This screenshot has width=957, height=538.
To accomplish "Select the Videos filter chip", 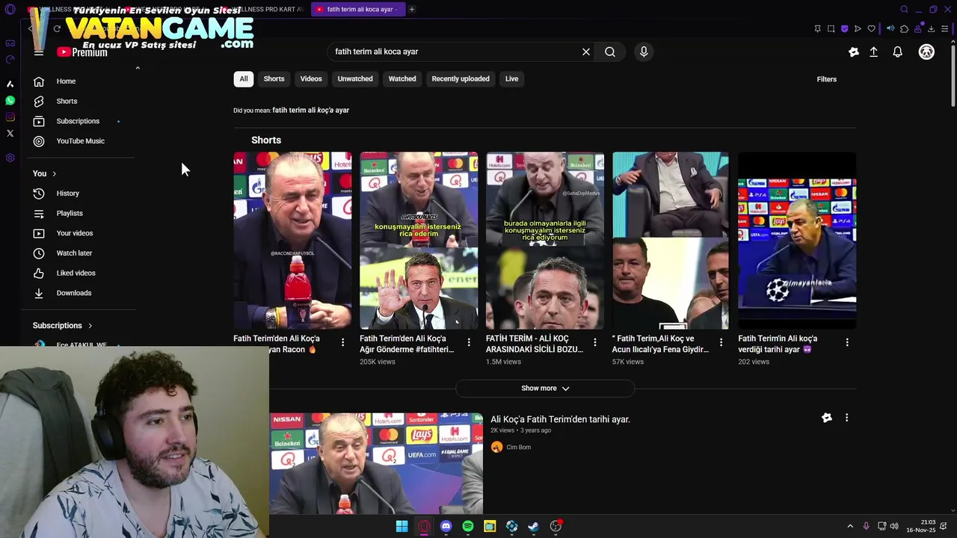I will tap(311, 78).
